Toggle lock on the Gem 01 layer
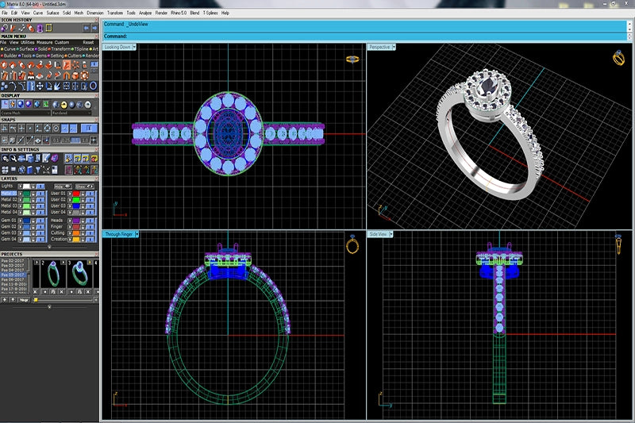The image size is (635, 423). 33,220
